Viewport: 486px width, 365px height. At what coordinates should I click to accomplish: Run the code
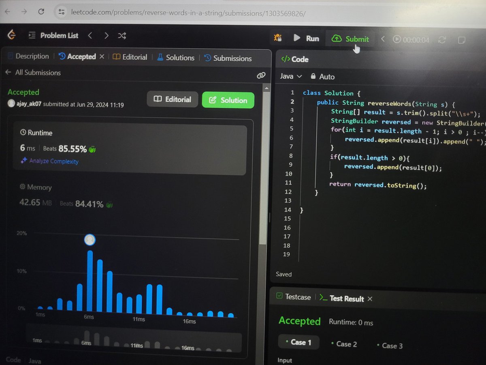(307, 38)
